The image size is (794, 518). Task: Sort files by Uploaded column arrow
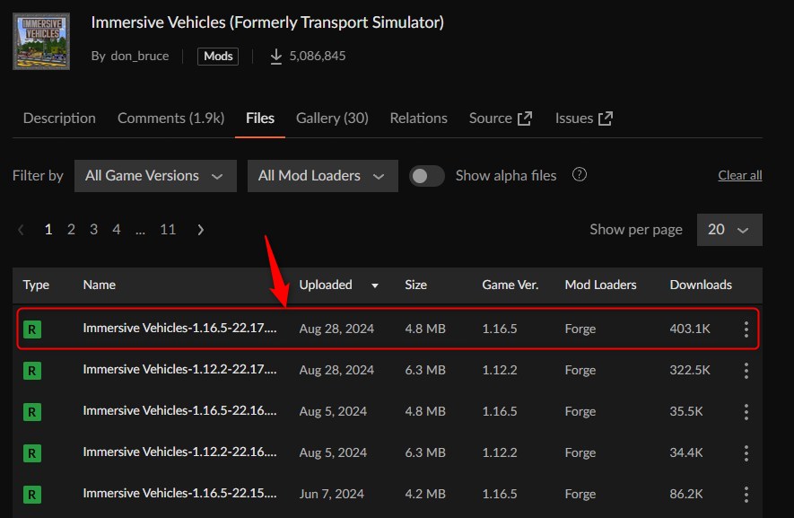(x=375, y=285)
